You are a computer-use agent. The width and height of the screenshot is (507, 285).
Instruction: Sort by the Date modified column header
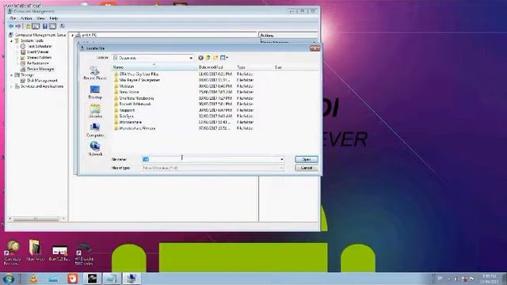216,67
